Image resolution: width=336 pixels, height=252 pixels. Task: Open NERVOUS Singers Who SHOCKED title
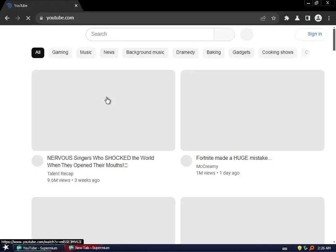[100, 161]
